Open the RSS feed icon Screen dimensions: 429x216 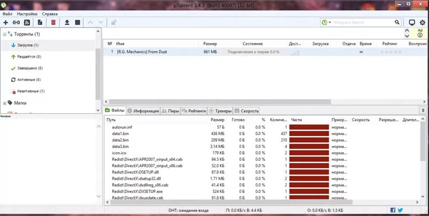click(x=27, y=23)
